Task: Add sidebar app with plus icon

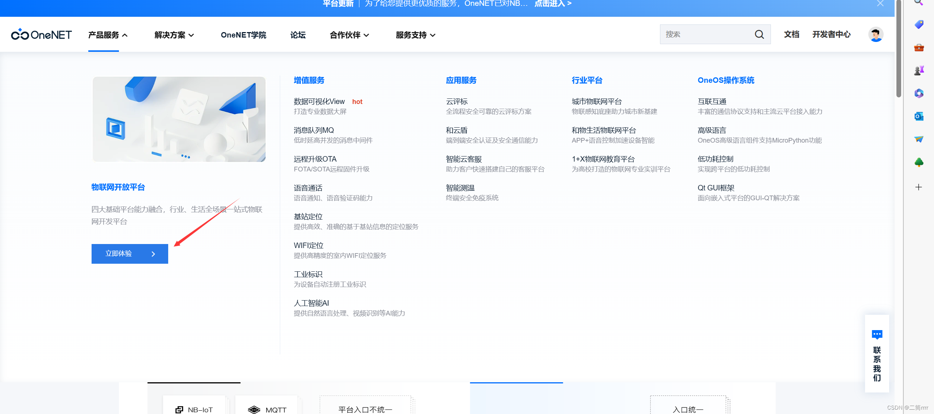Action: click(919, 187)
